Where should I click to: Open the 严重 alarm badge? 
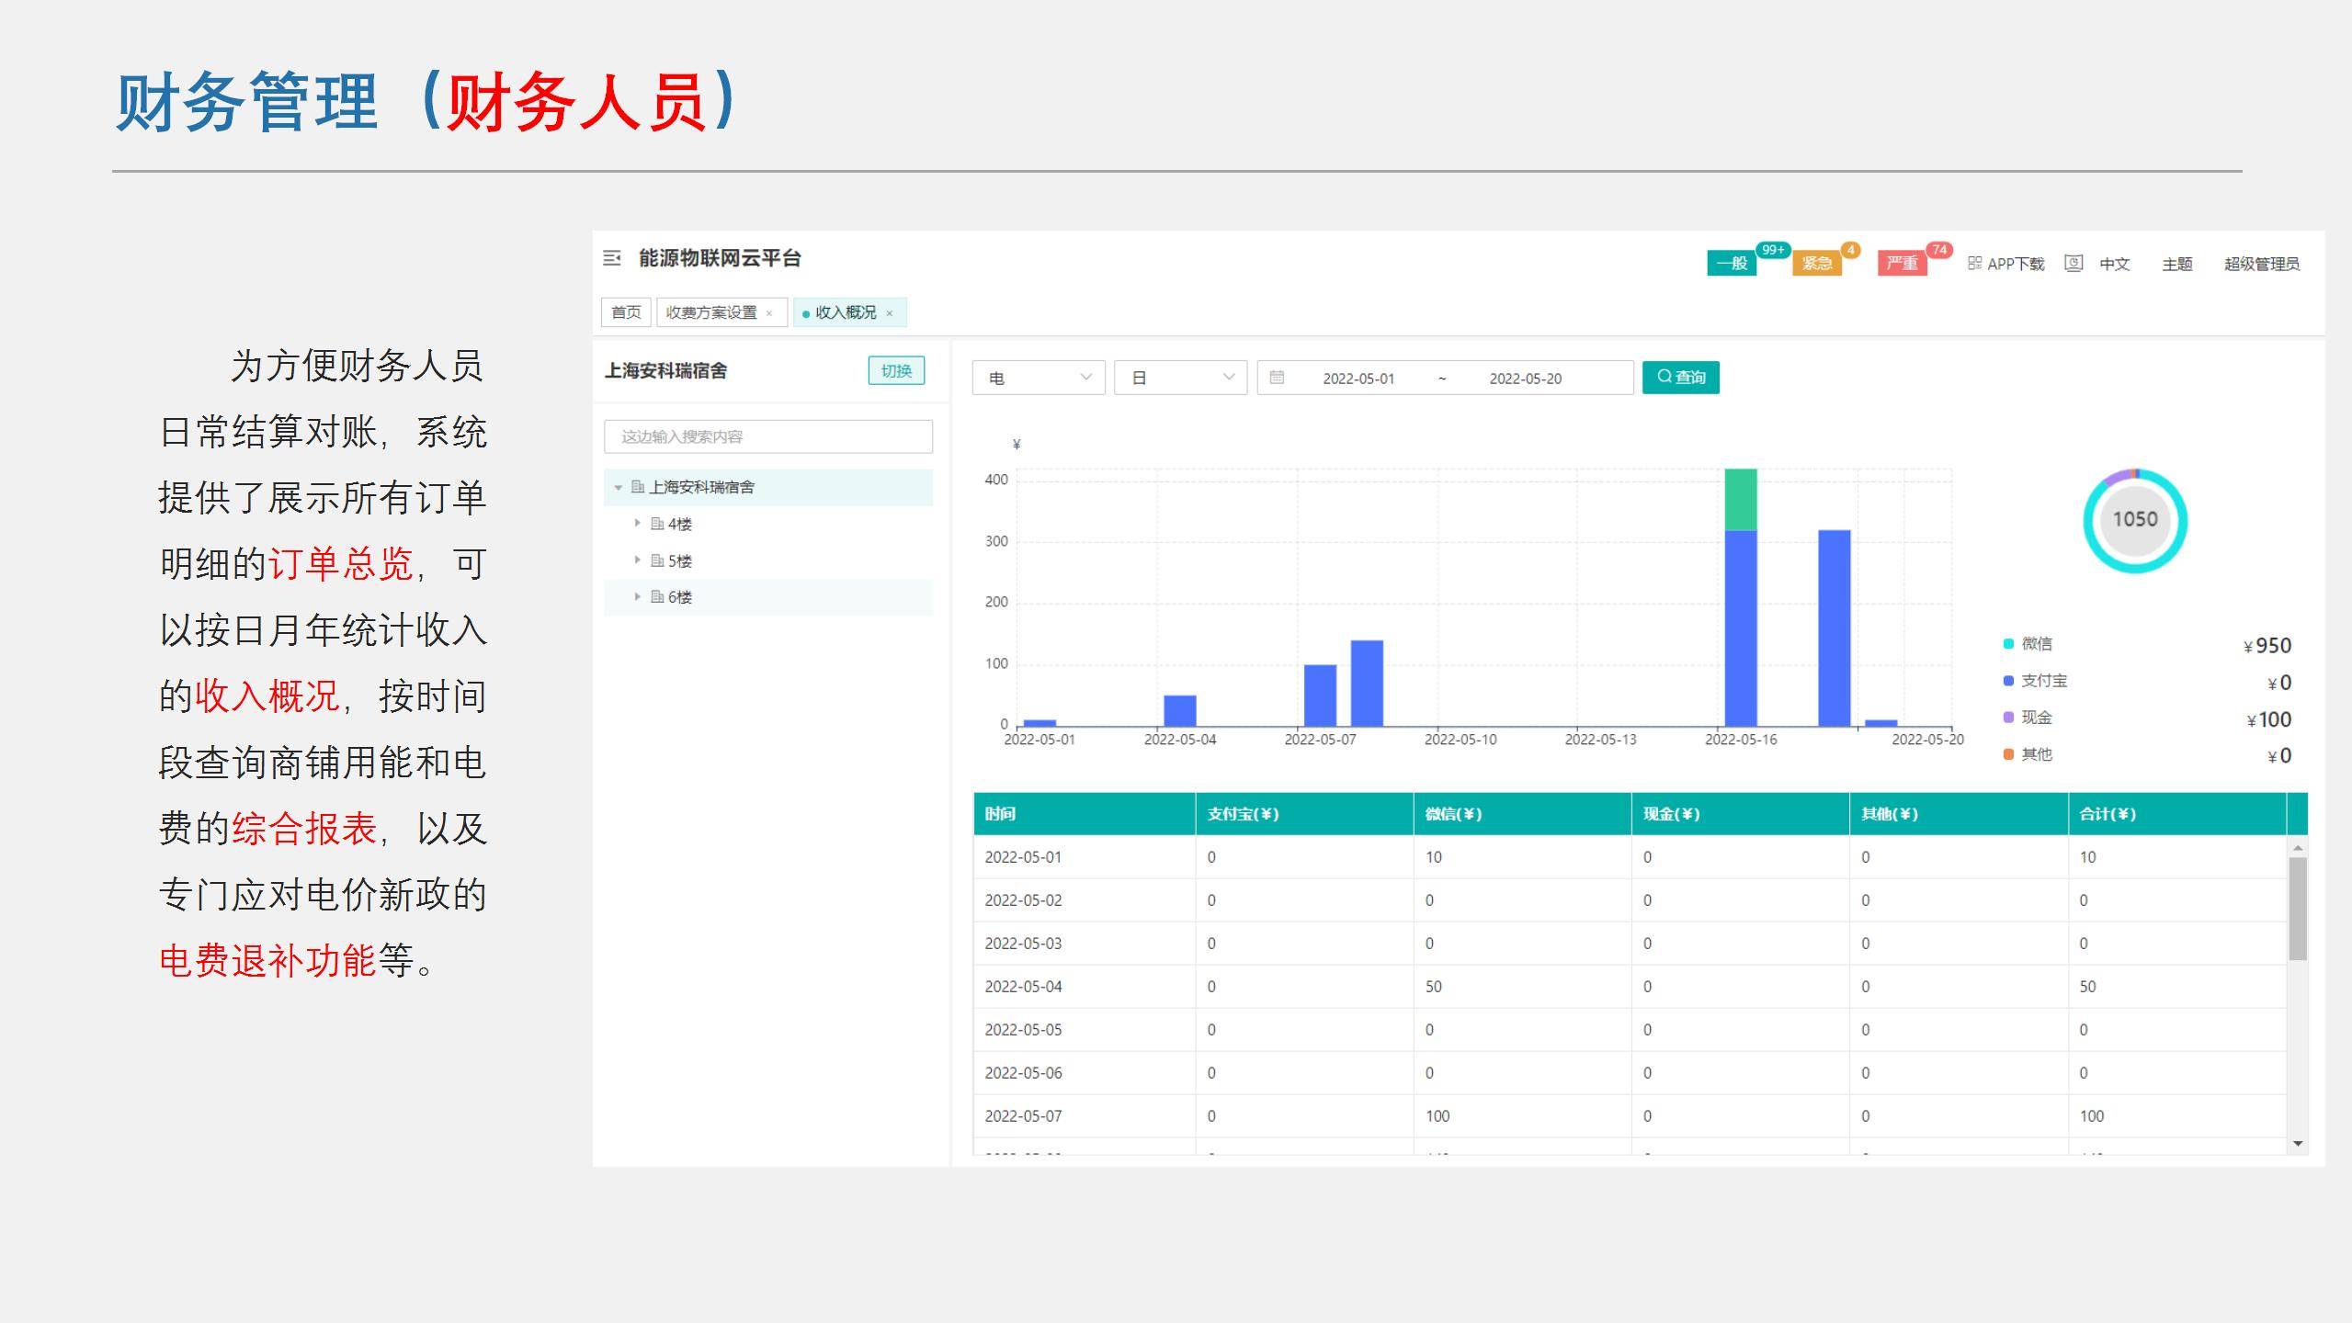pos(1902,264)
